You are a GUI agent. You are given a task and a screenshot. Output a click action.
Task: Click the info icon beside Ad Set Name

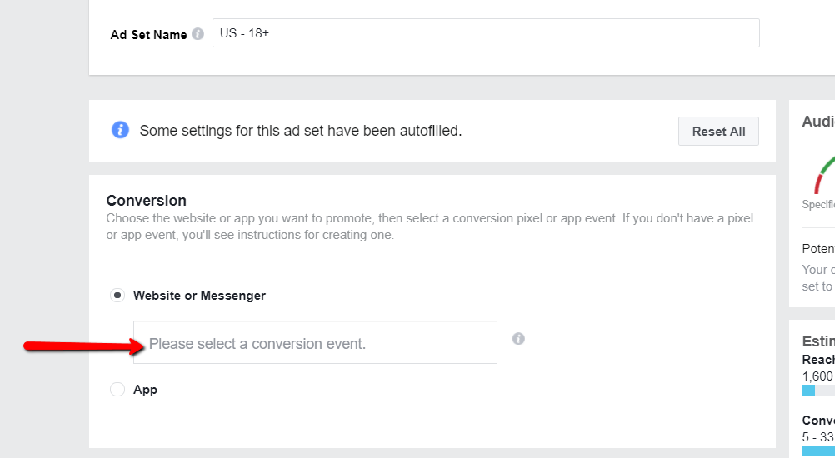[x=197, y=35]
